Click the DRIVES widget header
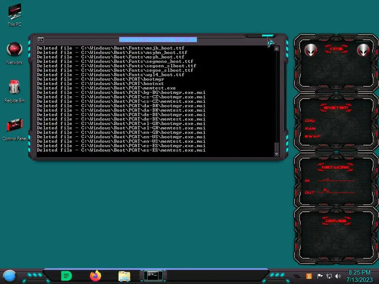 336,221
